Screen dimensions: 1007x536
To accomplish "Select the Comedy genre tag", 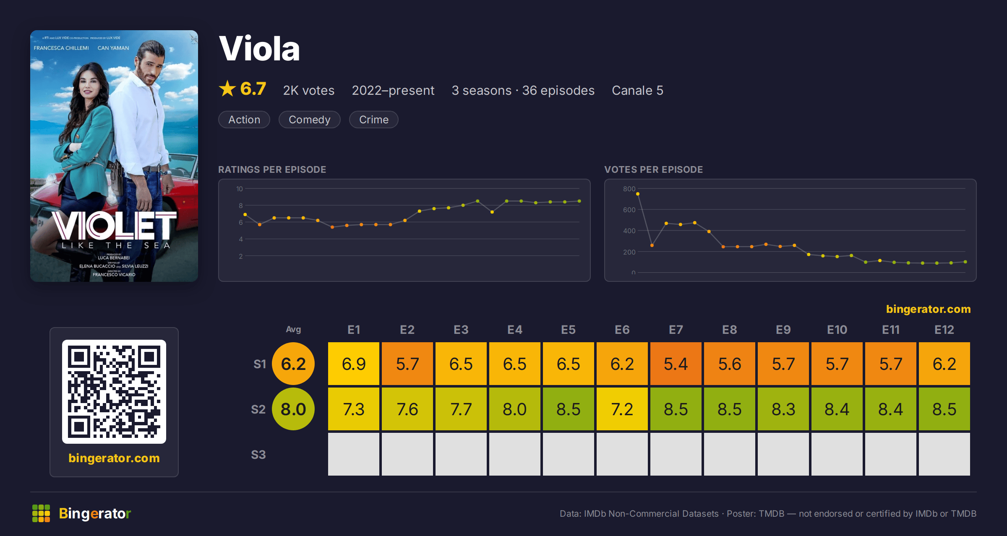I will [310, 120].
